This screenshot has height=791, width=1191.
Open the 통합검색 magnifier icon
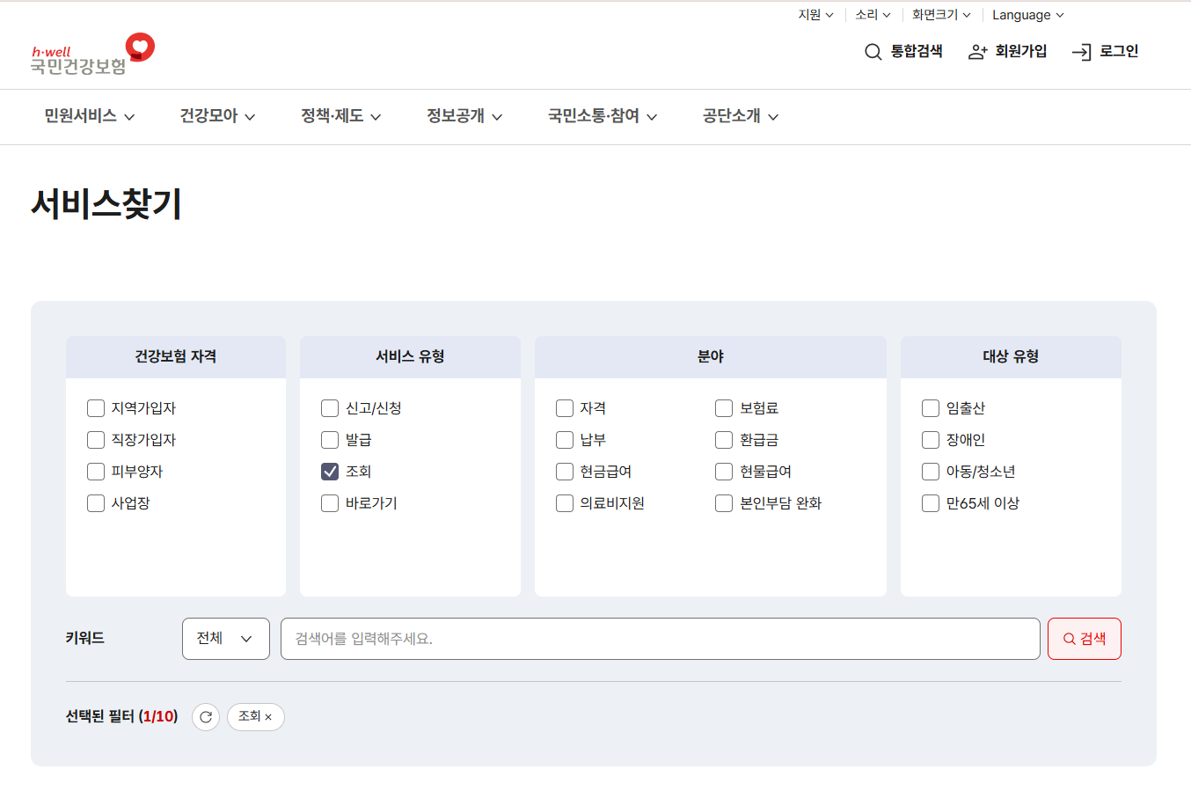pyautogui.click(x=872, y=52)
